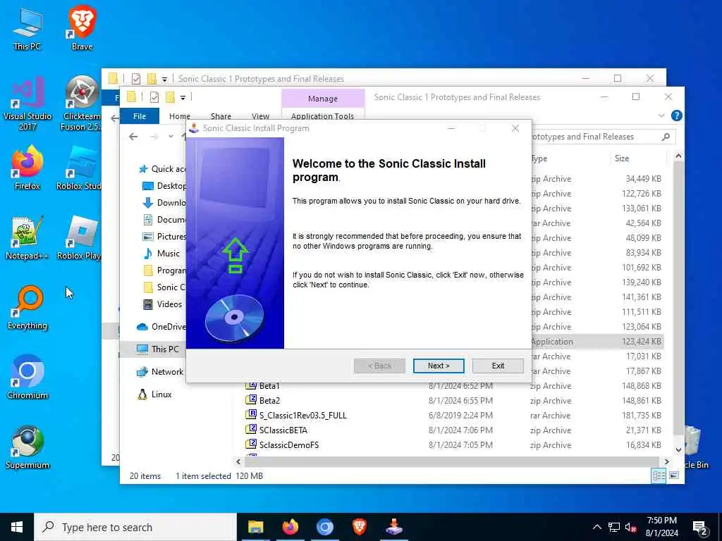This screenshot has width=722, height=541.
Task: Click the Exit button in installer
Action: tap(498, 366)
